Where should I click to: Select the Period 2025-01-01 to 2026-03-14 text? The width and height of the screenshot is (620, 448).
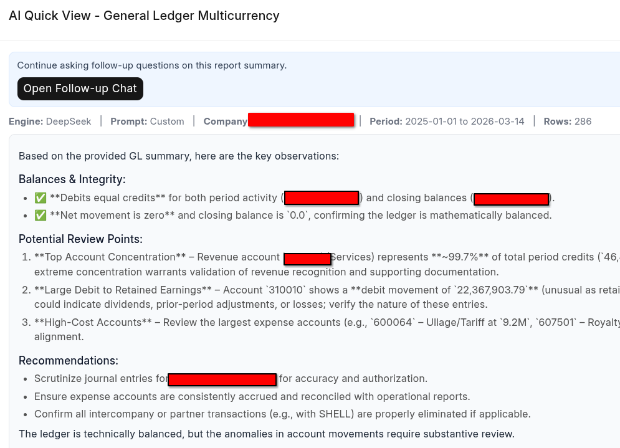pyautogui.click(x=447, y=122)
